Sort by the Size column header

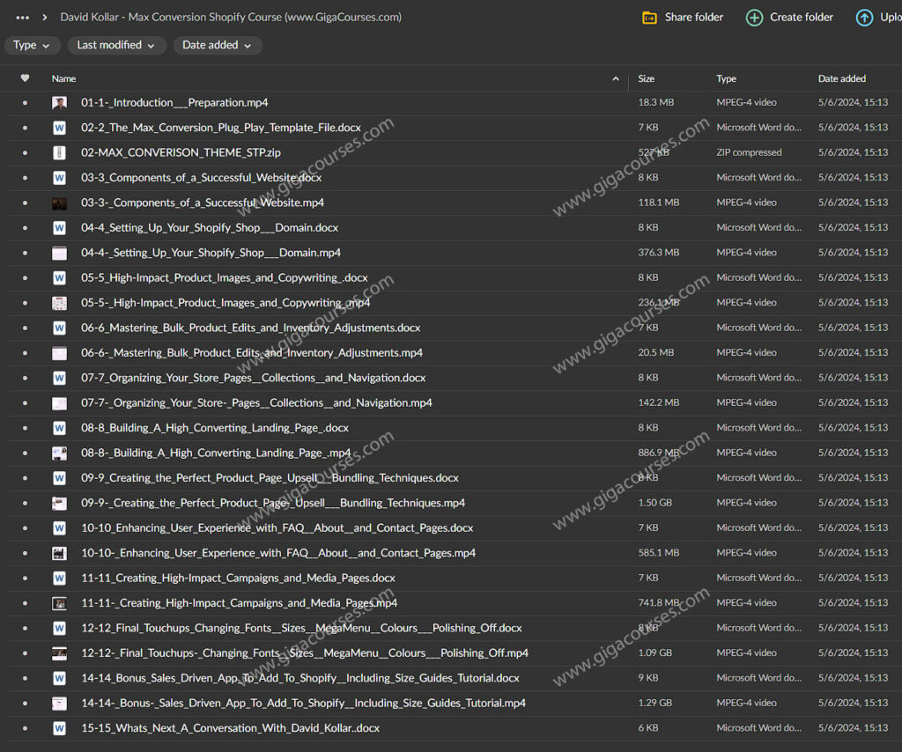(647, 78)
